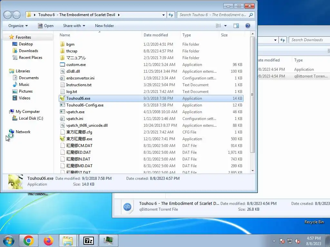The image size is (330, 247).
Task: Click the Open toolbar button
Action: [46, 26]
